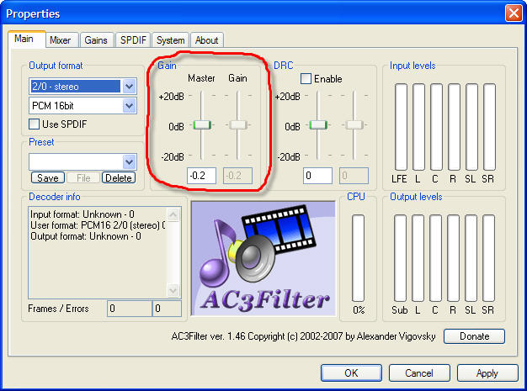Click the CPU 0% usage meter
This screenshot has height=391, width=527.
click(359, 258)
